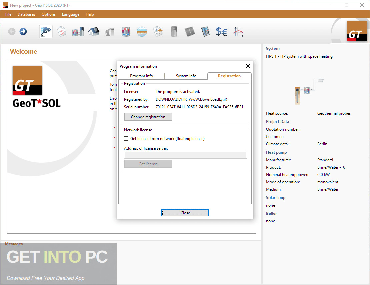
Task: Minimize the GeoT*SOL window
Action: [x=332, y=5]
